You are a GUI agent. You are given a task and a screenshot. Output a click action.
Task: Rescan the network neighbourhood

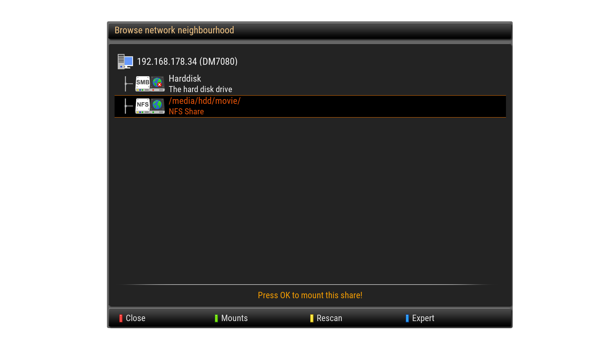point(329,318)
